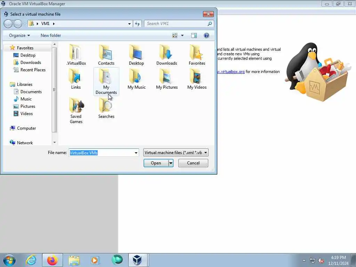Select Documents library in navigation pane
Screen dimensions: 356x267
click(31, 91)
